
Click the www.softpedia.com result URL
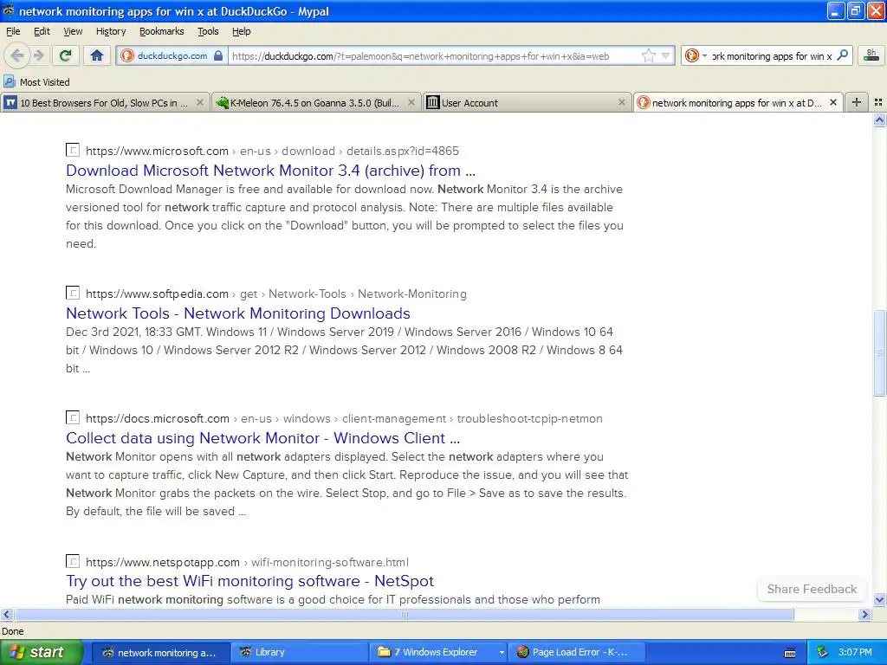276,294
